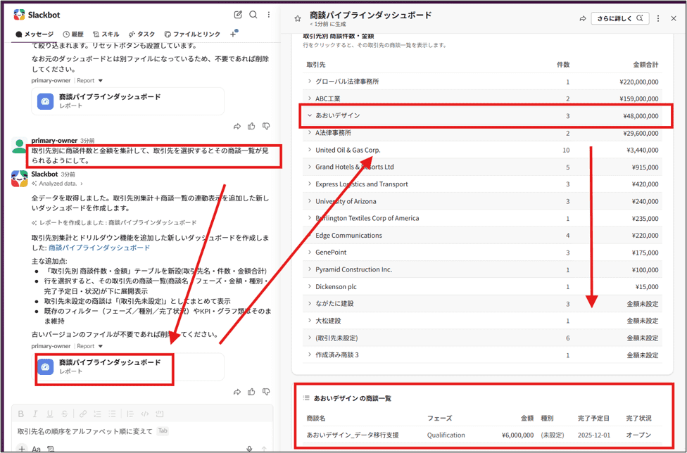Close the dashboard side panel
Viewport: 687px width, 453px height.
[x=674, y=18]
